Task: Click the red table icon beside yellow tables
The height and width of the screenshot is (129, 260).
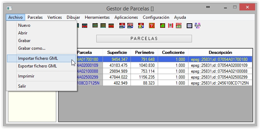Action: pos(111,26)
